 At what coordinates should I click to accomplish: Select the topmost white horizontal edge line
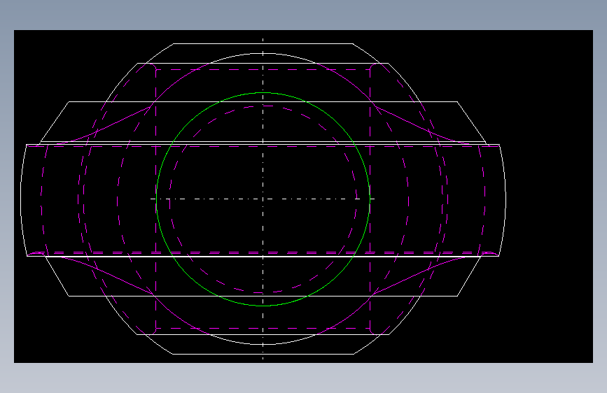point(263,44)
